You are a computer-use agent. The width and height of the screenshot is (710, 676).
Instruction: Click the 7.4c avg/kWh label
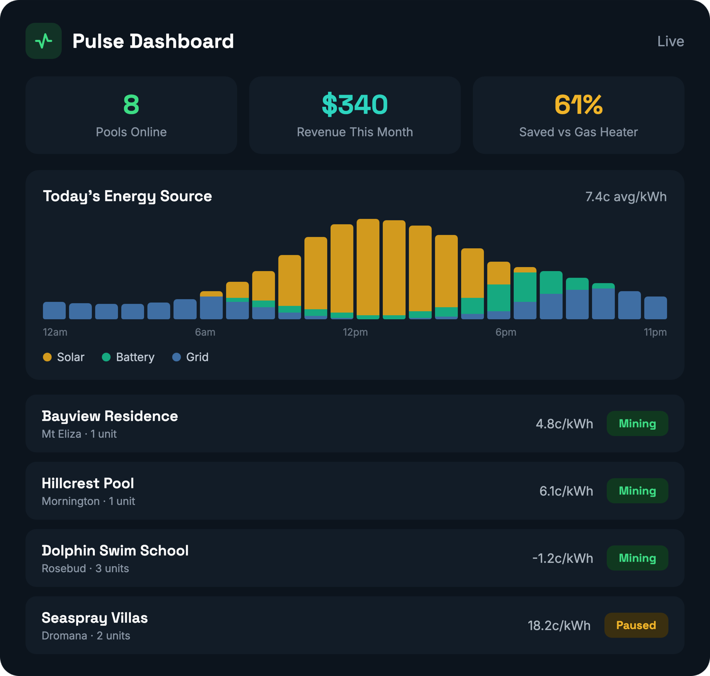click(x=626, y=197)
